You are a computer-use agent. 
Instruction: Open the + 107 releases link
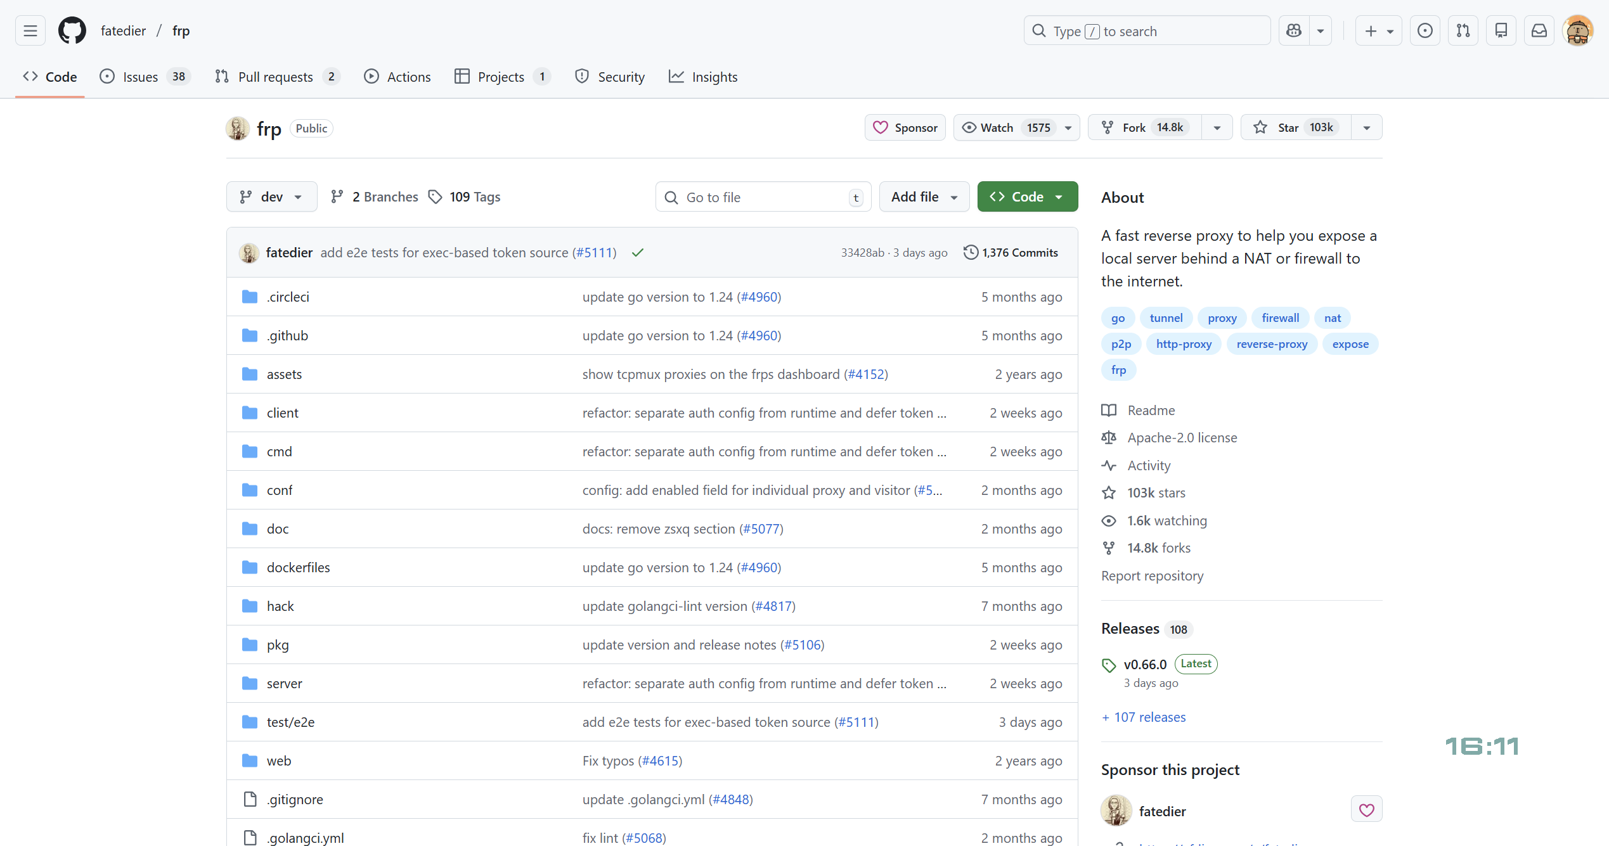point(1144,717)
